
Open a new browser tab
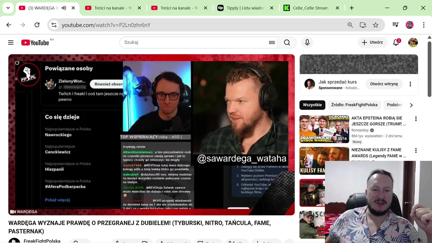pyautogui.click(x=352, y=8)
